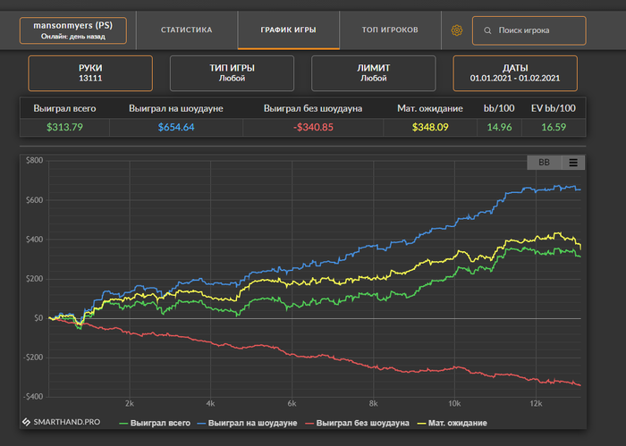The width and height of the screenshot is (626, 446).
Task: Click the 10k x-axis label
Action: tap(454, 404)
